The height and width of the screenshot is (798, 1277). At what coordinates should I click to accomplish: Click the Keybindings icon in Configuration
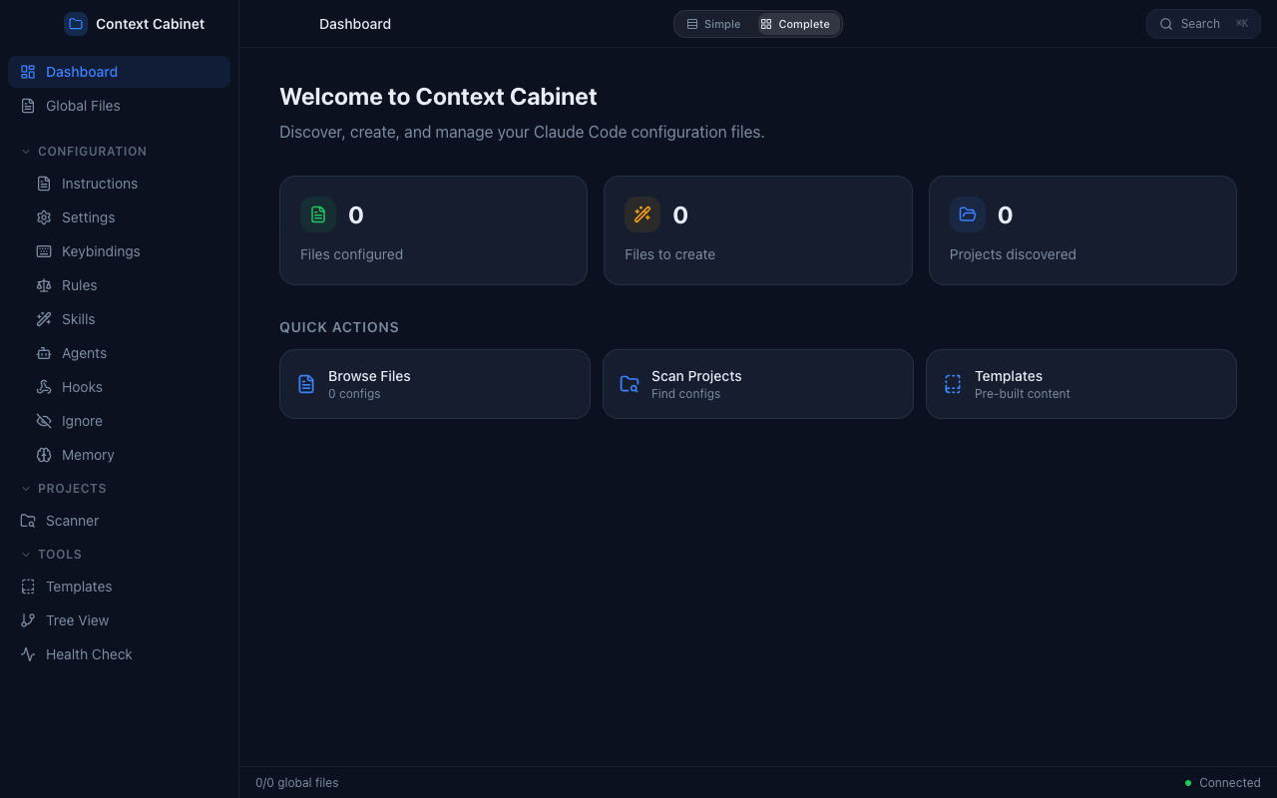(x=43, y=250)
